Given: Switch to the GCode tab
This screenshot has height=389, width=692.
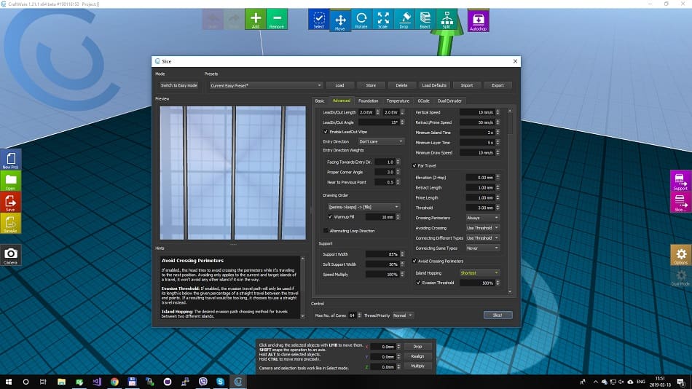Looking at the screenshot, I should pyautogui.click(x=423, y=101).
